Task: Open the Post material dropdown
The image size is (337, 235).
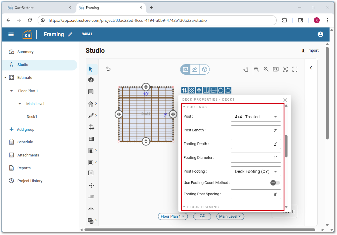Action: [256, 117]
